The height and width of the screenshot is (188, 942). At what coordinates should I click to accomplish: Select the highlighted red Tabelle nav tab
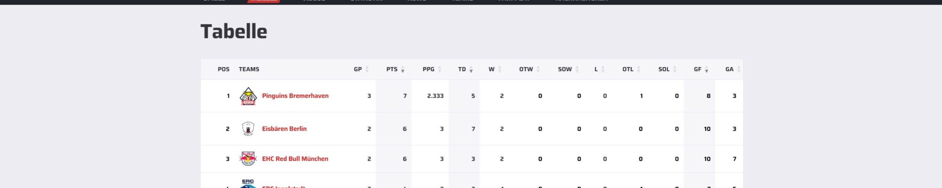click(x=264, y=1)
